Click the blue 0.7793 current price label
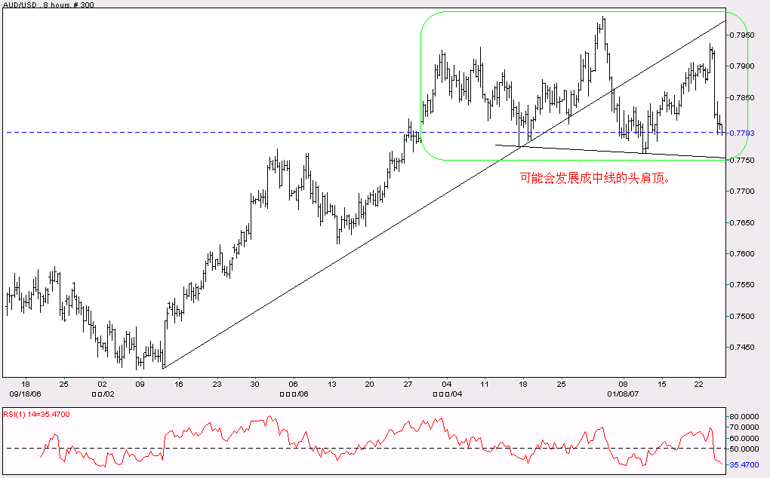This screenshot has width=770, height=478. pos(741,133)
